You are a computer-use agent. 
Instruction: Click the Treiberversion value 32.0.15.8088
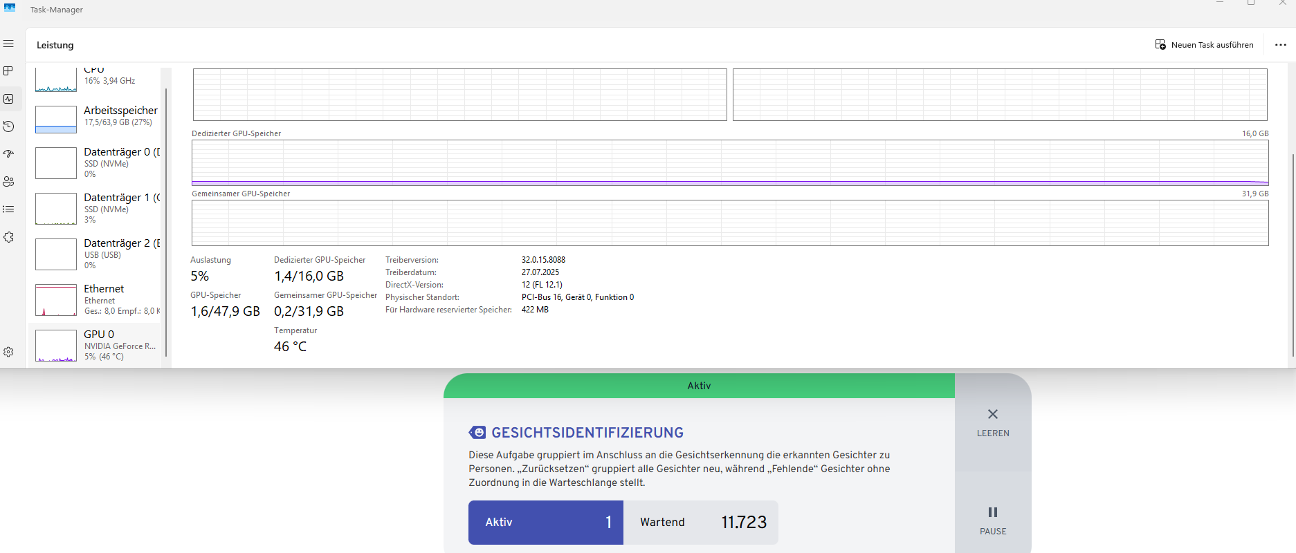pyautogui.click(x=543, y=260)
